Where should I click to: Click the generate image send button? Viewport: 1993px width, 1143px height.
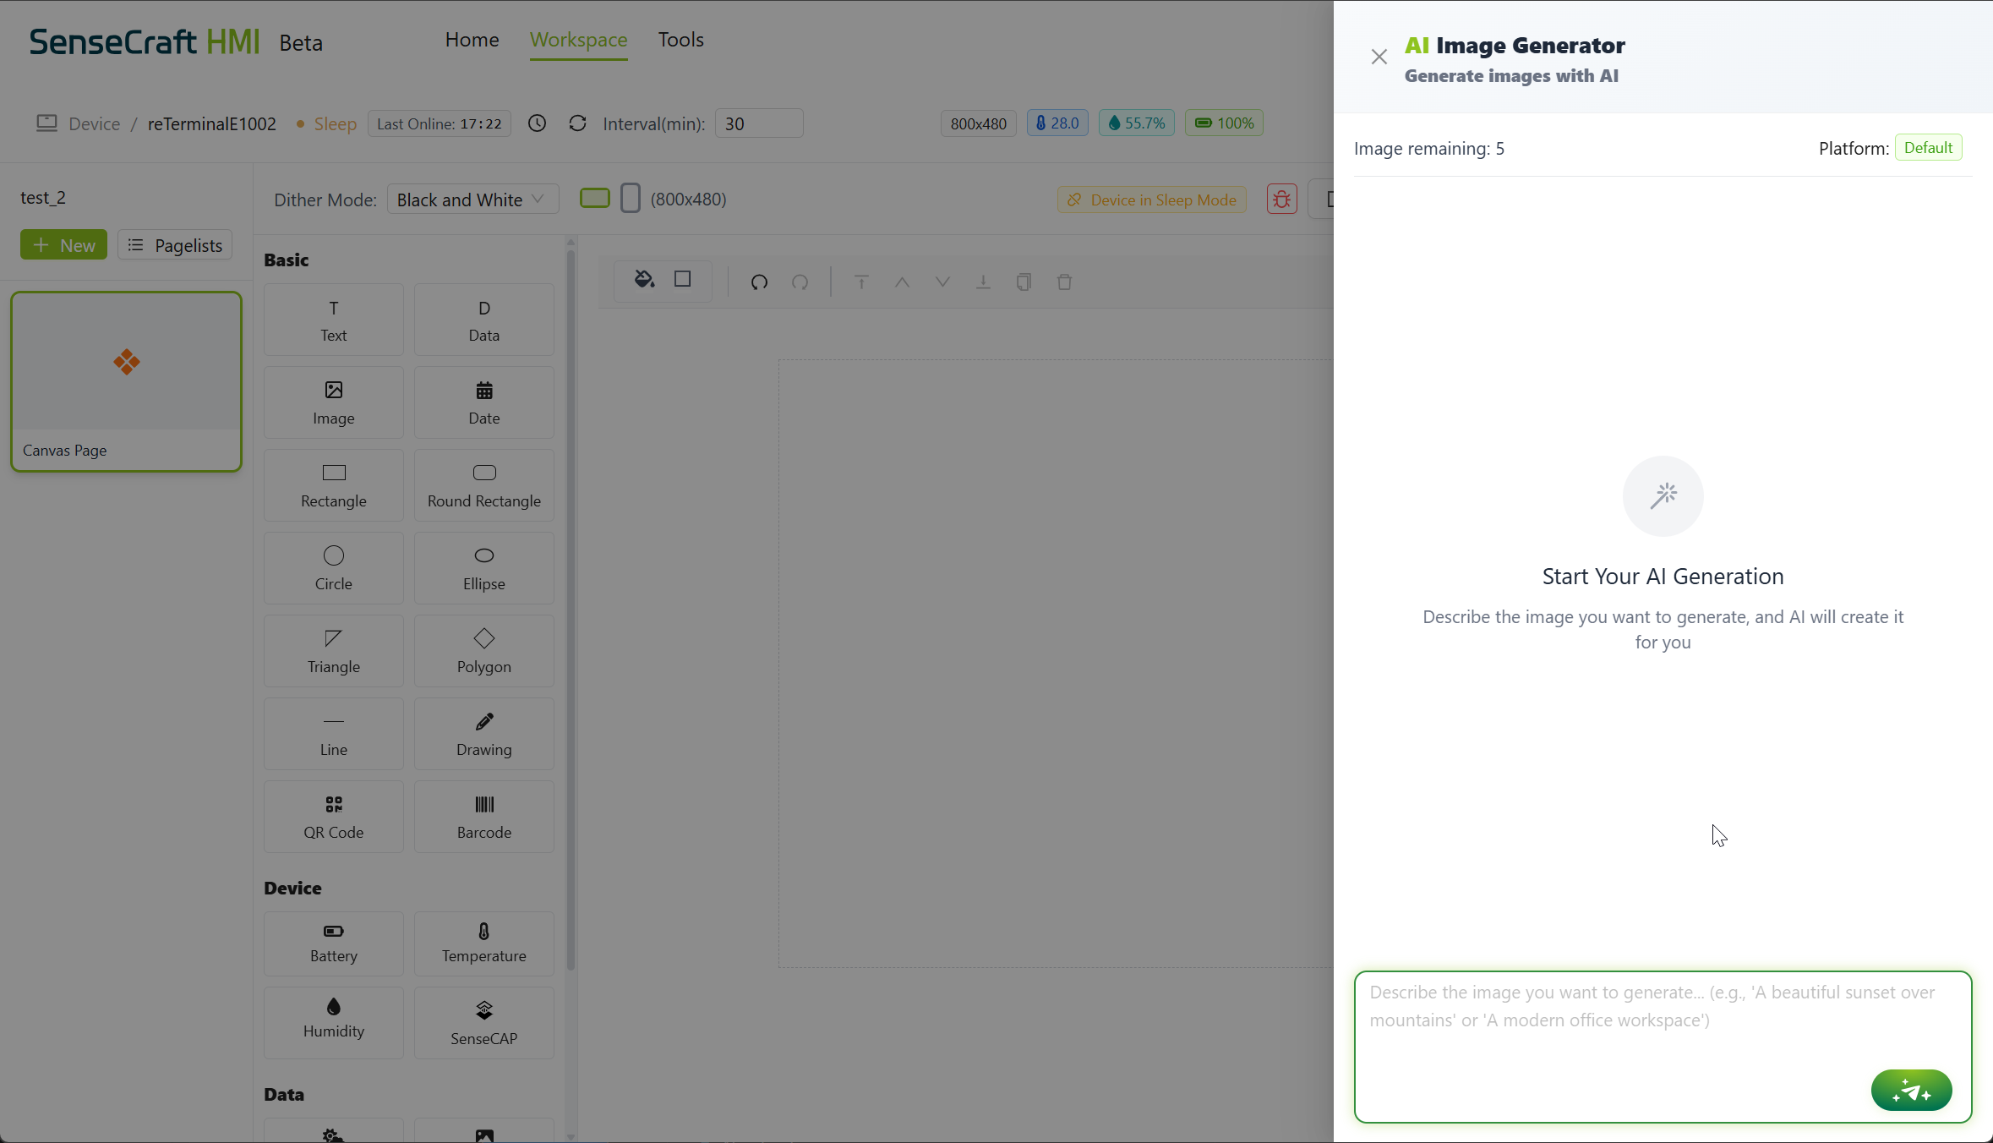(x=1911, y=1090)
